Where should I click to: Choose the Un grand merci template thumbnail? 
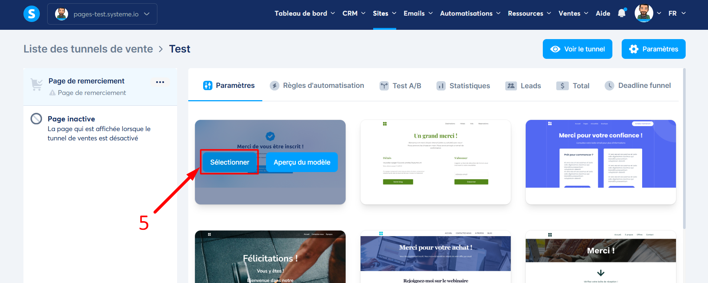(x=435, y=162)
